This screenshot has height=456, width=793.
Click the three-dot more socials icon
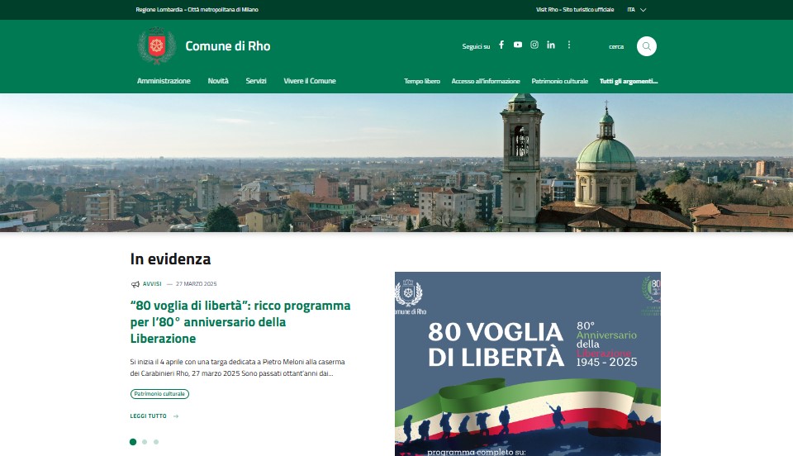tap(569, 45)
